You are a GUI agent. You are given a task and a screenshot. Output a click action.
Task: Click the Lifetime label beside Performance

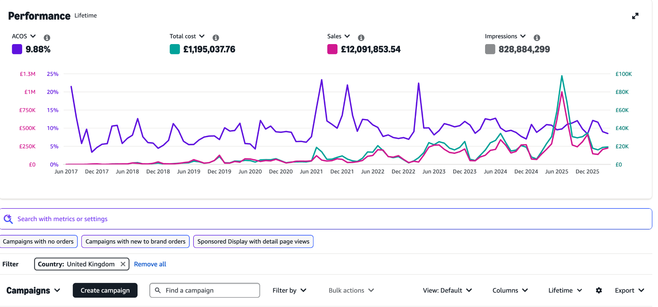[86, 15]
